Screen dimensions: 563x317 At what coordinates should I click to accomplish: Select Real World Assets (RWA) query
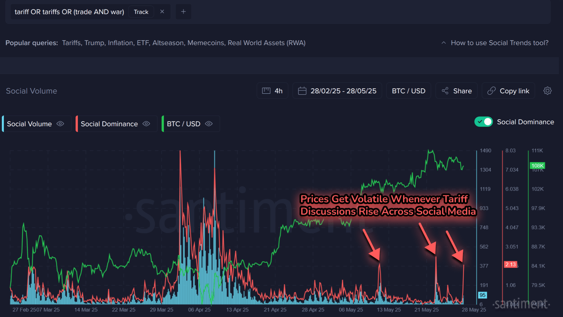pyautogui.click(x=266, y=43)
